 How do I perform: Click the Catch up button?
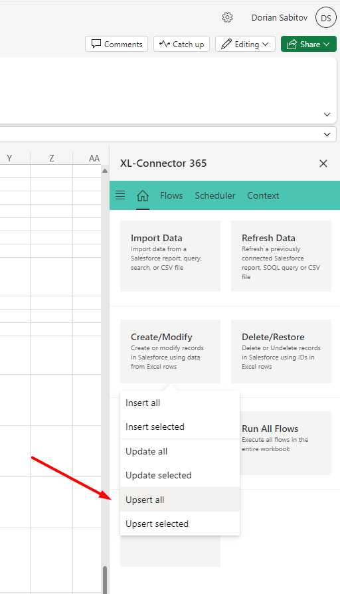(182, 44)
